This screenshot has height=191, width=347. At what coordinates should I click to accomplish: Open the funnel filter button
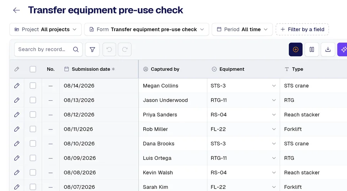(92, 50)
